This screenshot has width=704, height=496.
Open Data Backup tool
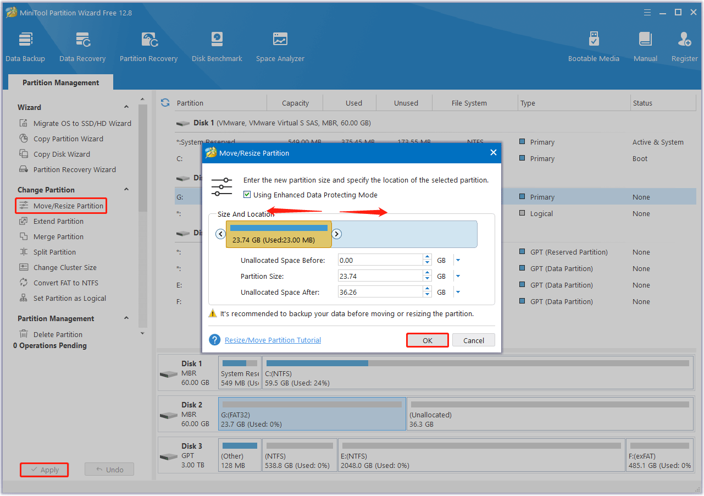[x=25, y=47]
